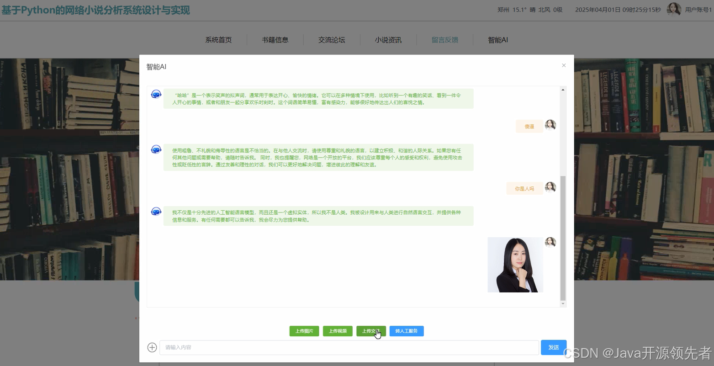This screenshot has width=714, height=366.
Task: Click the user avatar beside the 你是人吗 bubble
Action: pyautogui.click(x=550, y=186)
